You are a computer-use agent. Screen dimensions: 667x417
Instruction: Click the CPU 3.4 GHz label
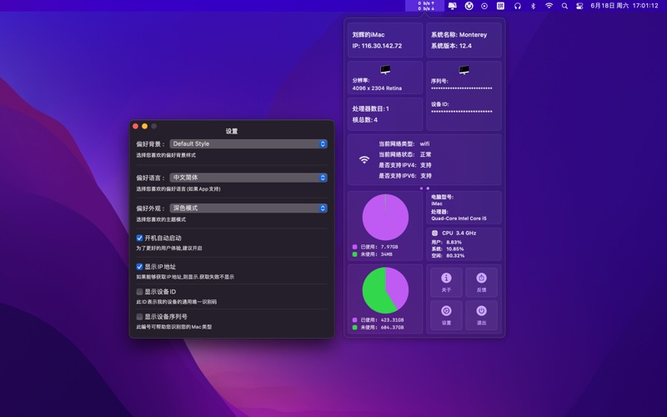click(x=459, y=234)
